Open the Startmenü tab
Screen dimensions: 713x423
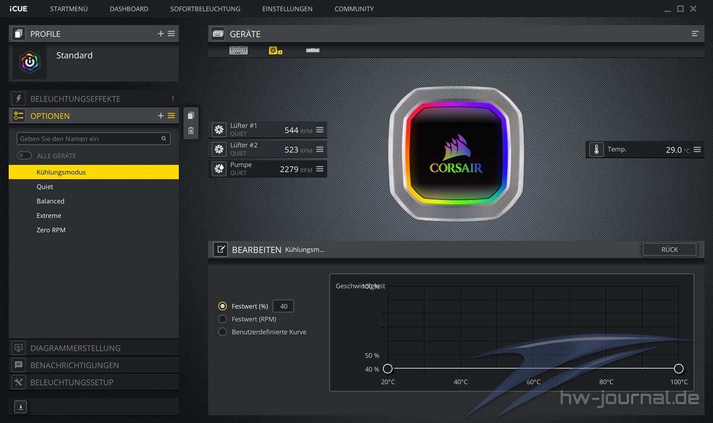coord(69,9)
